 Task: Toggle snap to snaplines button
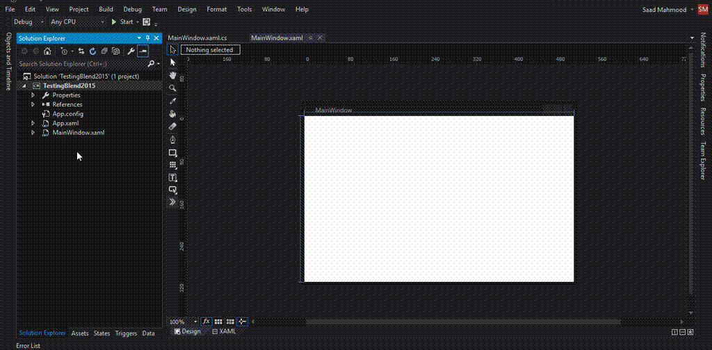242,322
